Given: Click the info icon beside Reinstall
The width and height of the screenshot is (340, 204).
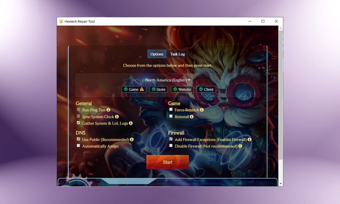Looking at the screenshot, I should [192, 117].
